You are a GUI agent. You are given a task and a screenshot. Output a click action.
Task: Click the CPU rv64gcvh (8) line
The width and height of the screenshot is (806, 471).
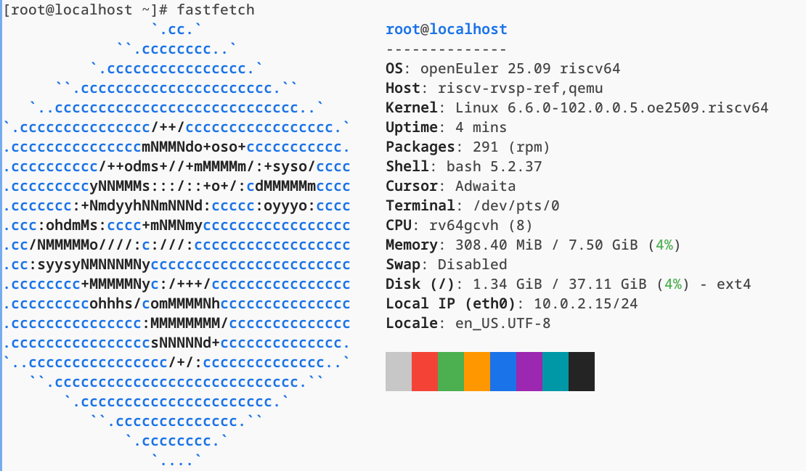point(459,226)
